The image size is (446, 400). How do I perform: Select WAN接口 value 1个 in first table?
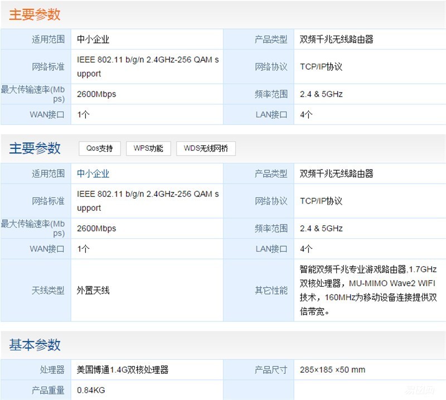[83, 114]
